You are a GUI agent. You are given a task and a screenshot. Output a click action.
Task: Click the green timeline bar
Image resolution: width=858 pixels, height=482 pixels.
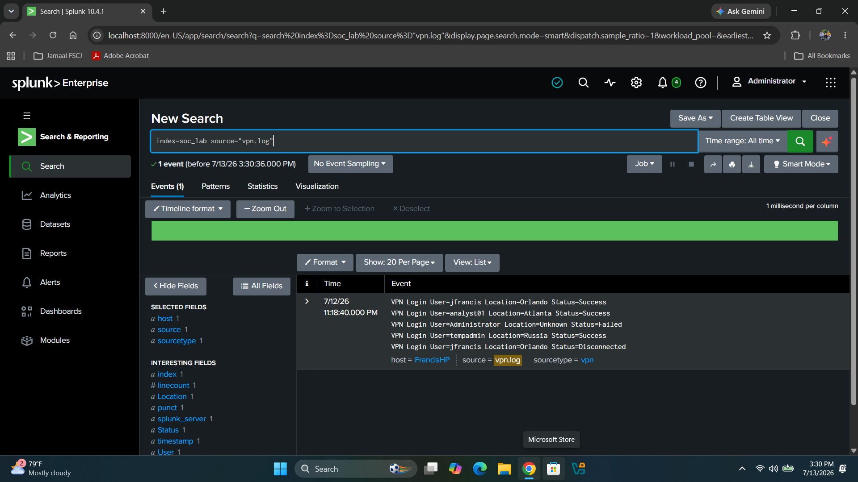(494, 231)
